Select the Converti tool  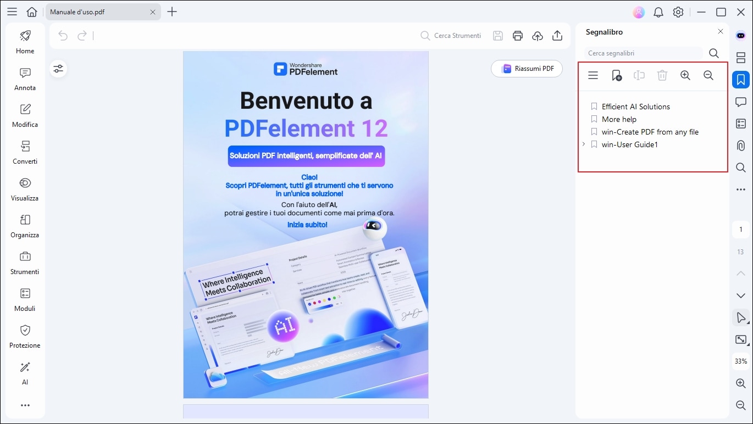[25, 153]
